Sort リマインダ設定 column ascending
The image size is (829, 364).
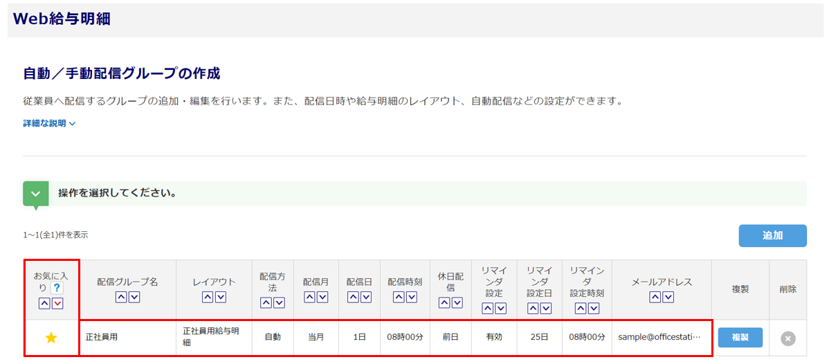(489, 309)
